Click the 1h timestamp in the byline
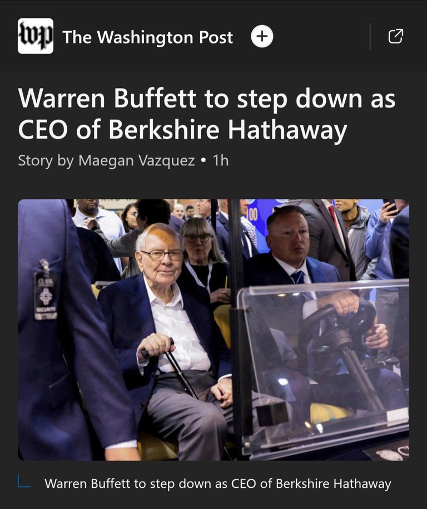Screen dimensions: 427x509 point(221,160)
